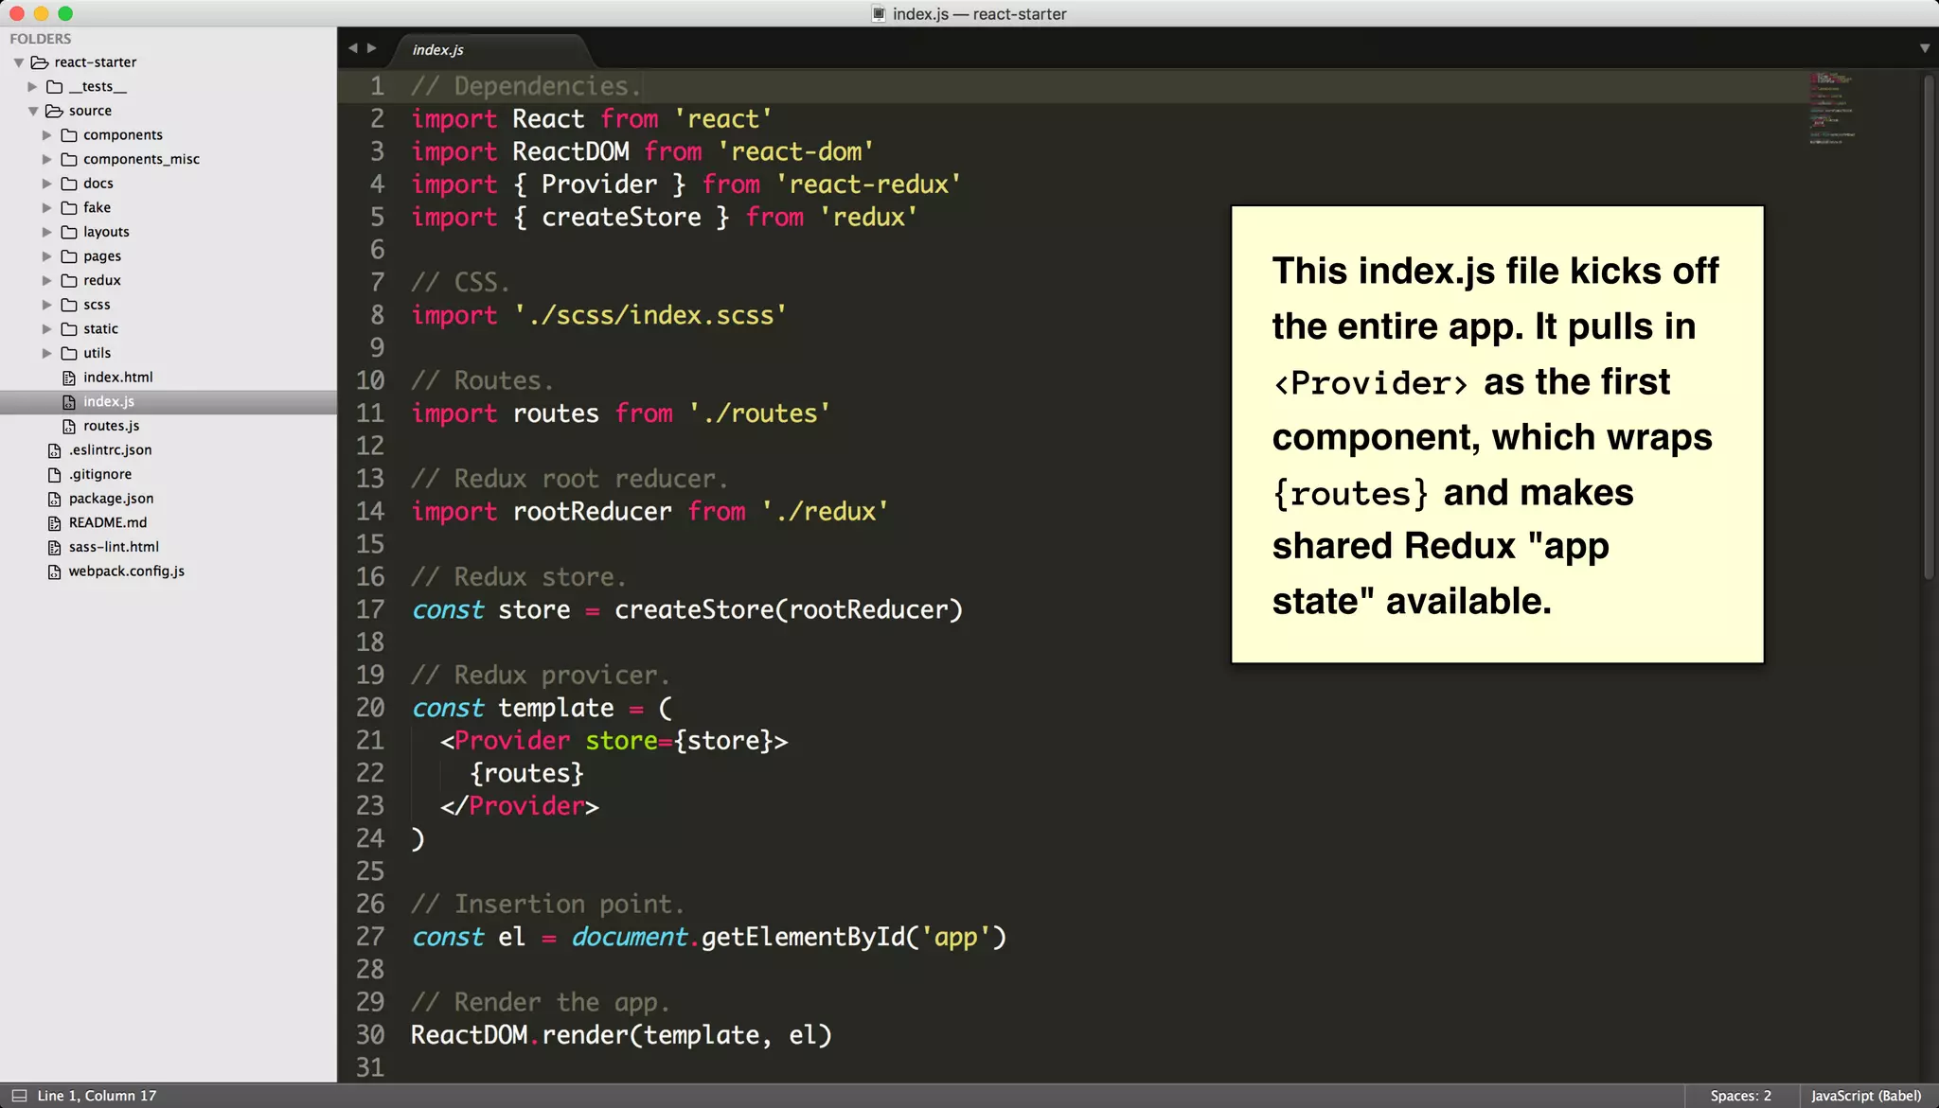Click line number 30 in gutter
Image resolution: width=1939 pixels, height=1108 pixels.
click(x=370, y=1035)
